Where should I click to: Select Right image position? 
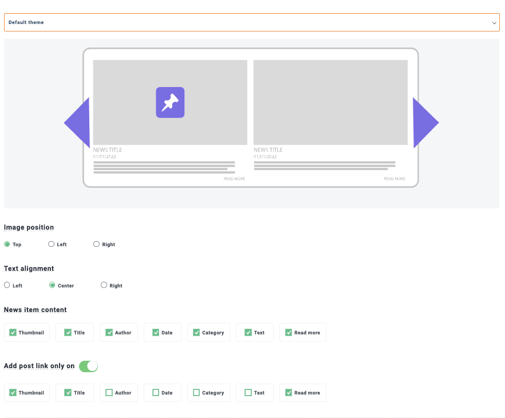click(x=97, y=244)
